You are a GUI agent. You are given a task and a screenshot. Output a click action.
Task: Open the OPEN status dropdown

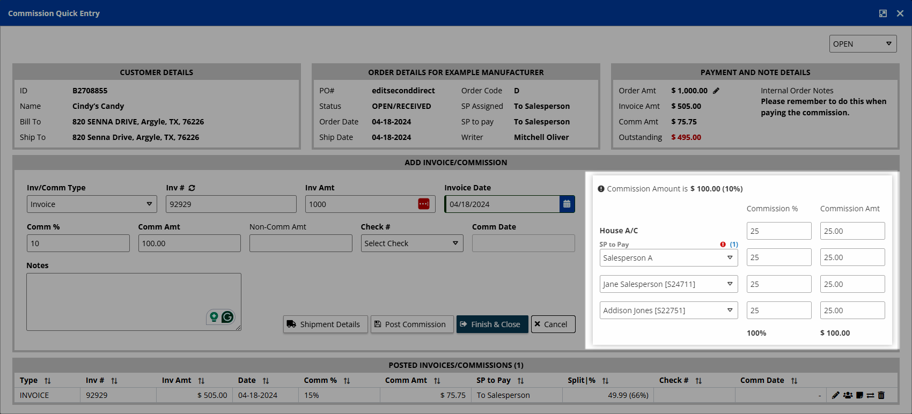click(x=863, y=44)
